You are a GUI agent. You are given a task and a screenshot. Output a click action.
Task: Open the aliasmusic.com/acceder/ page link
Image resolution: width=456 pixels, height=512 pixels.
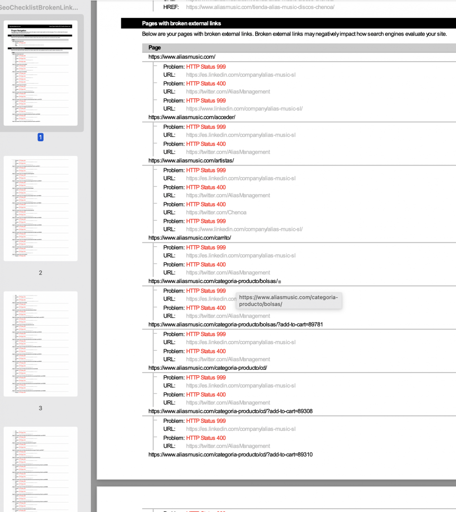tap(192, 117)
